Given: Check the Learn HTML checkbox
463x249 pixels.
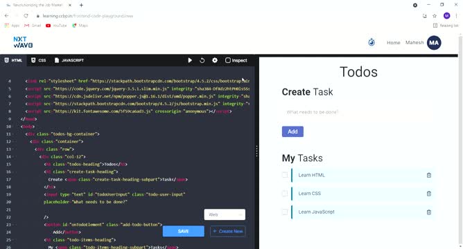Looking at the screenshot, I should [x=285, y=175].
